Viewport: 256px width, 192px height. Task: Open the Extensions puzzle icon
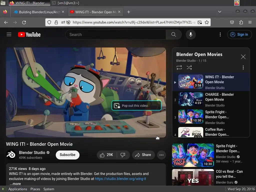coord(241,22)
